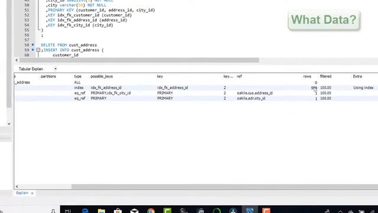The width and height of the screenshot is (378, 213).
Task: Select the eq_ref cell in sakila.cus.address_id row
Action: pyautogui.click(x=80, y=93)
